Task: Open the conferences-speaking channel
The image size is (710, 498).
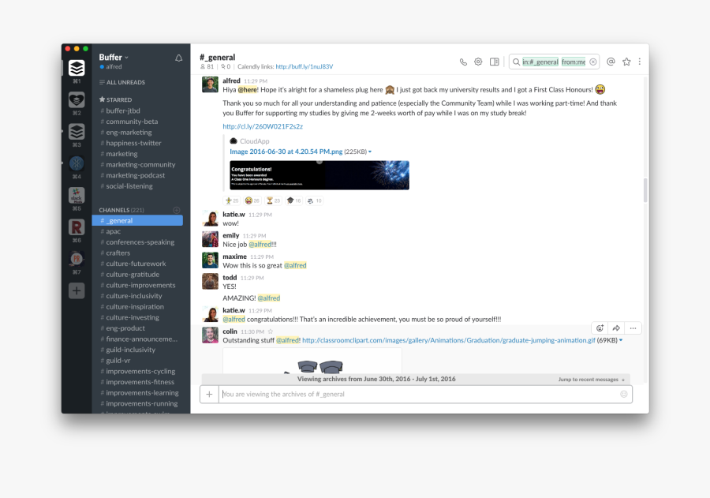Action: coord(140,242)
